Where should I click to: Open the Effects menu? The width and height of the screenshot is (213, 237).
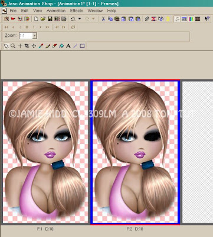click(x=77, y=11)
